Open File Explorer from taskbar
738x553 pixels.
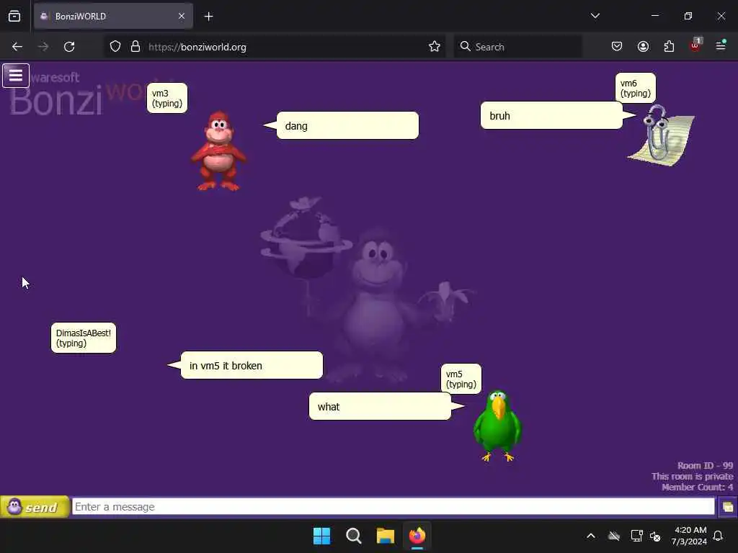385,536
